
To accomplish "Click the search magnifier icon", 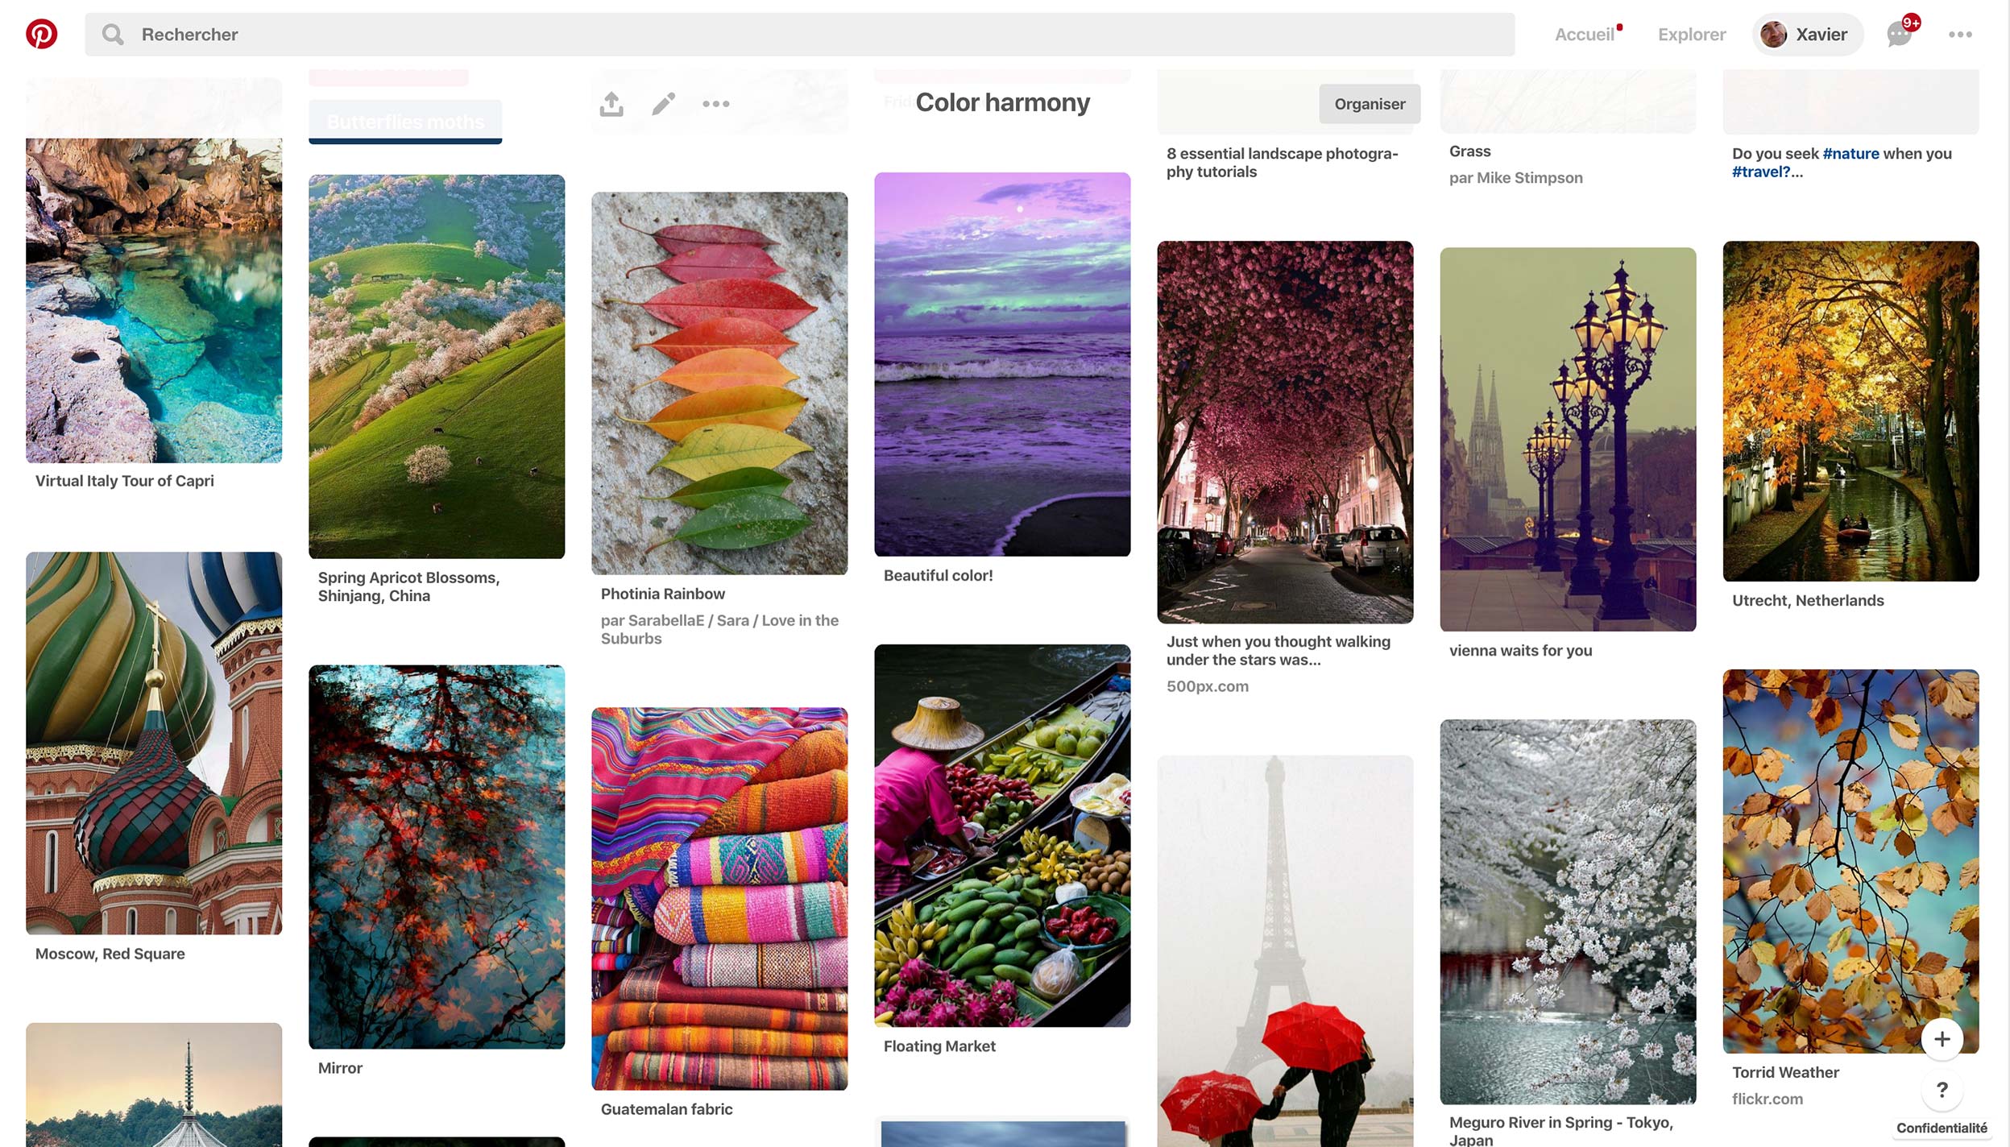I will coord(113,34).
